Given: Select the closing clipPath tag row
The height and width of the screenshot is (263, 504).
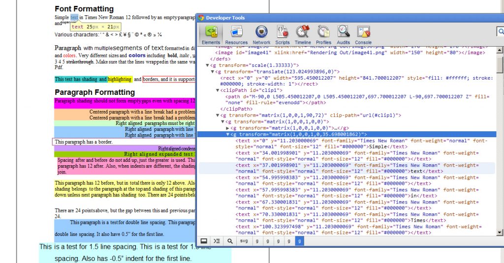Looking at the screenshot, I should click(236, 109).
